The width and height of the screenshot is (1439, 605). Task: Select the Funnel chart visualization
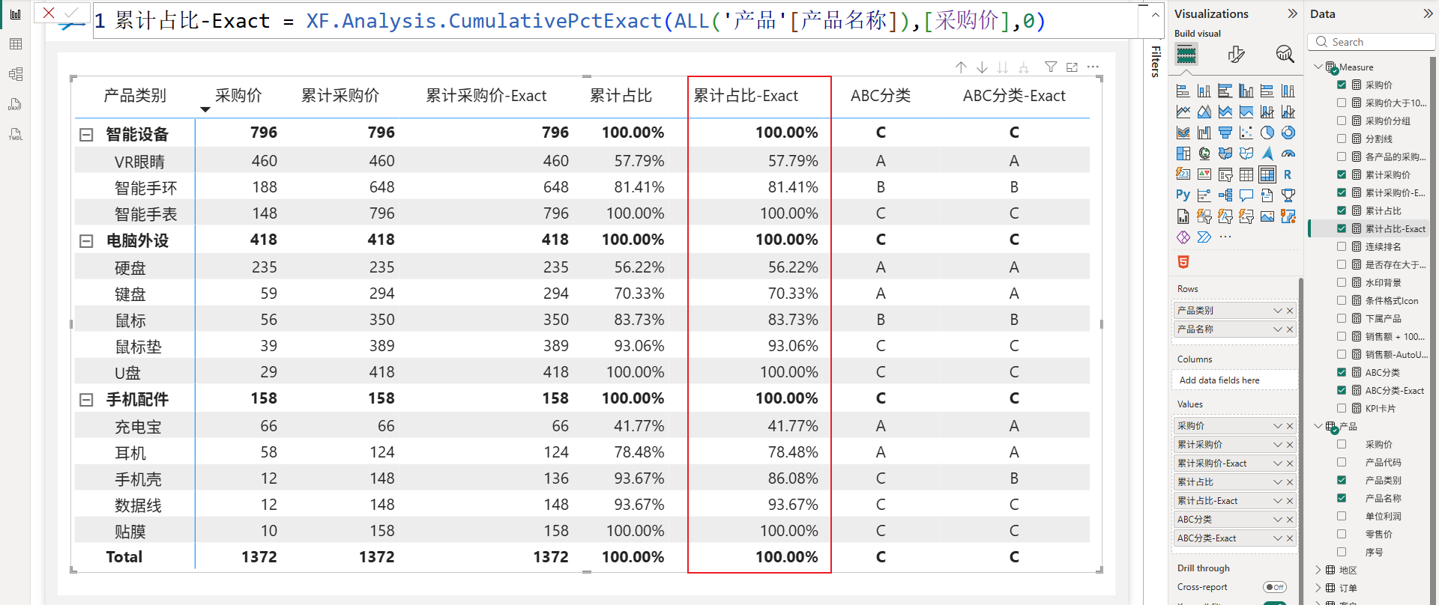(x=1225, y=133)
